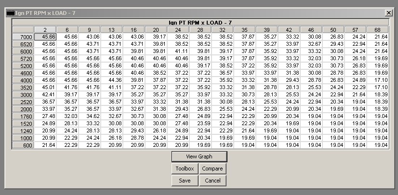Select the load column header 68

point(377,30)
